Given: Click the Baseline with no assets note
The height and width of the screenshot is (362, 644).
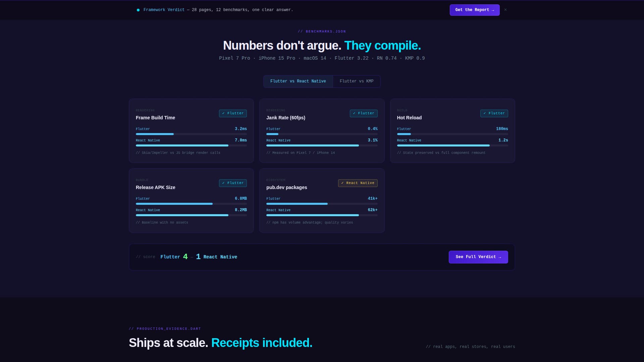Looking at the screenshot, I should click(x=162, y=223).
